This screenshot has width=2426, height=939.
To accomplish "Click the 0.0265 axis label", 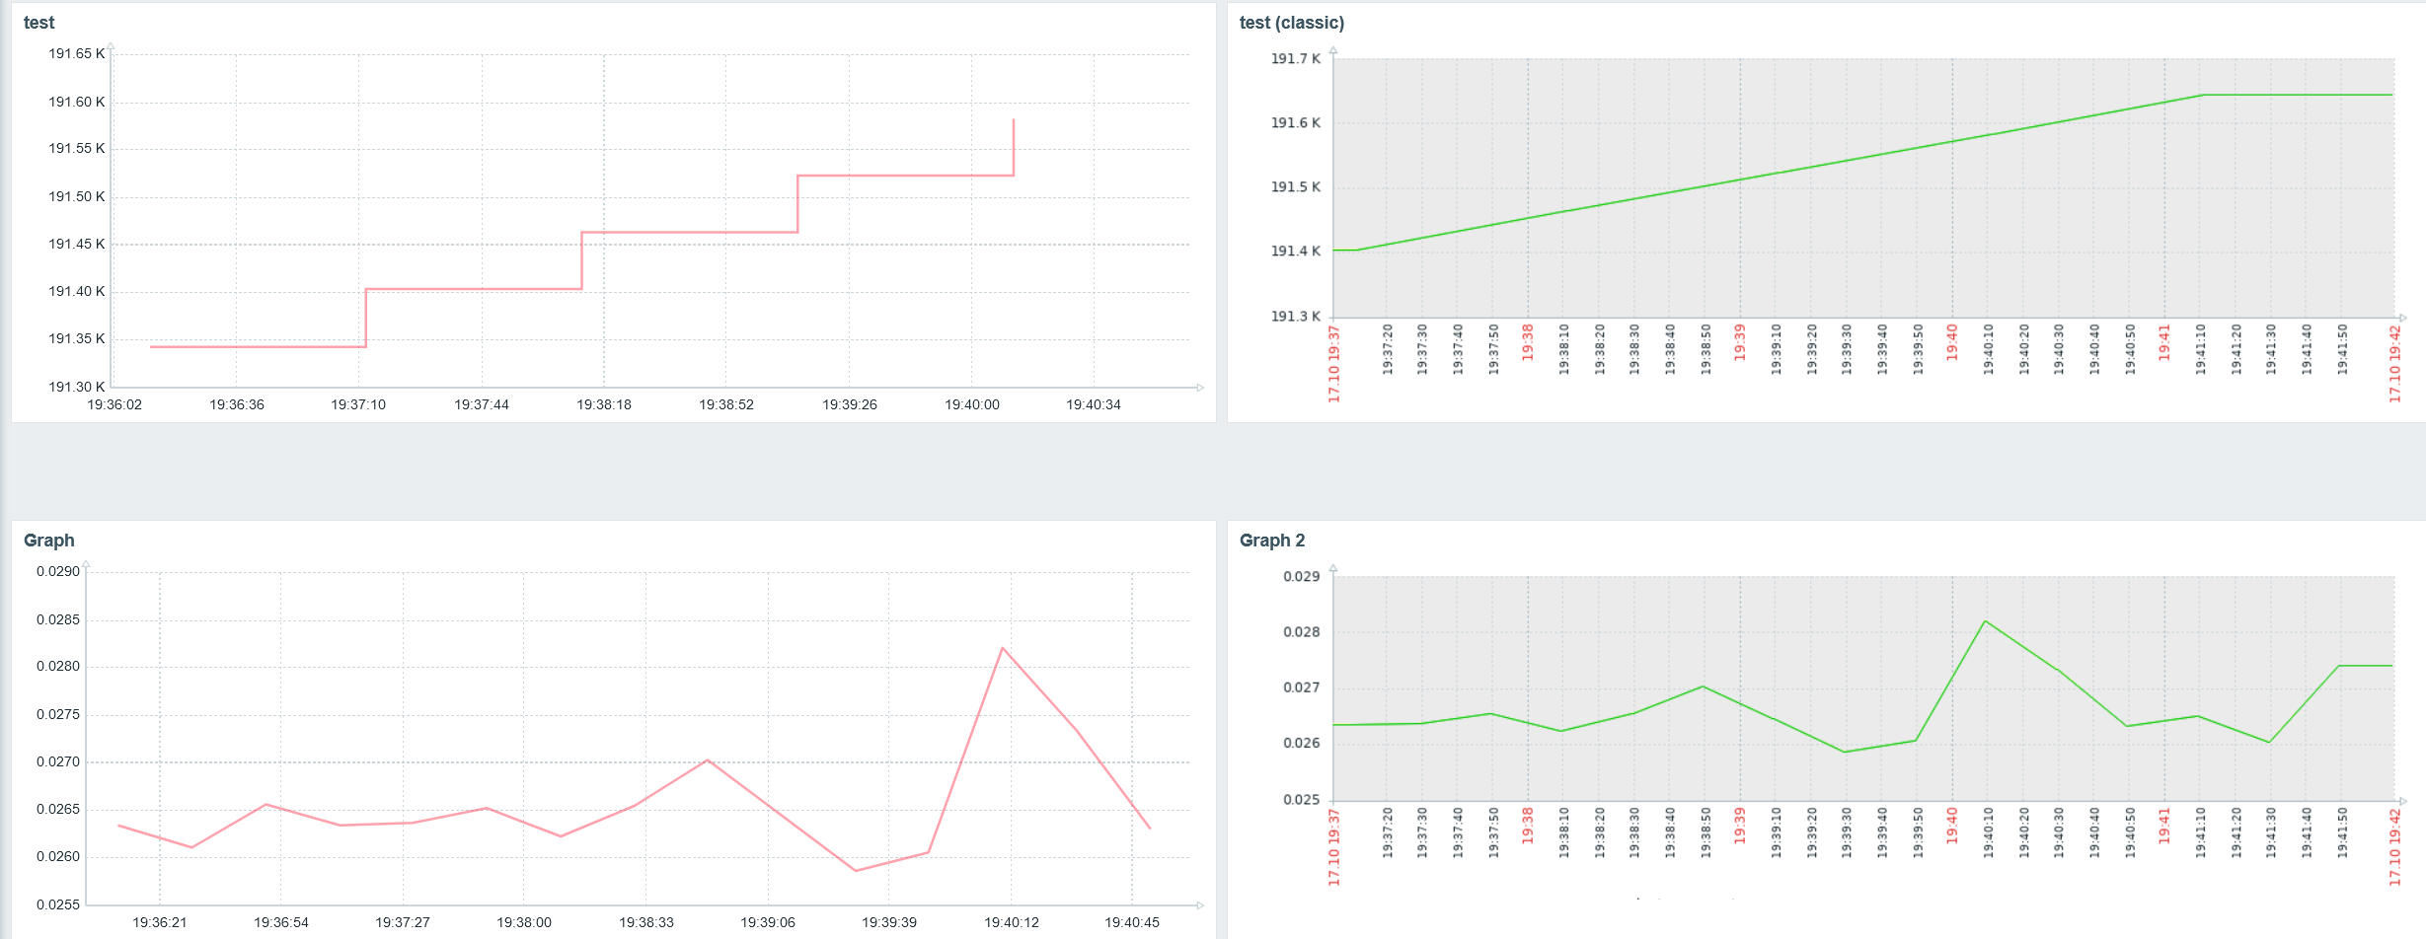I will click(x=58, y=809).
